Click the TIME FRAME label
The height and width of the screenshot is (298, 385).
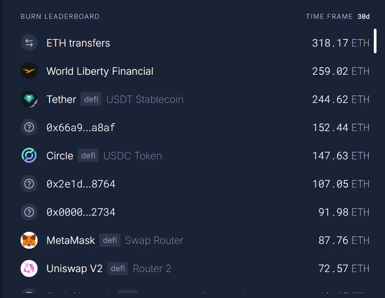329,17
